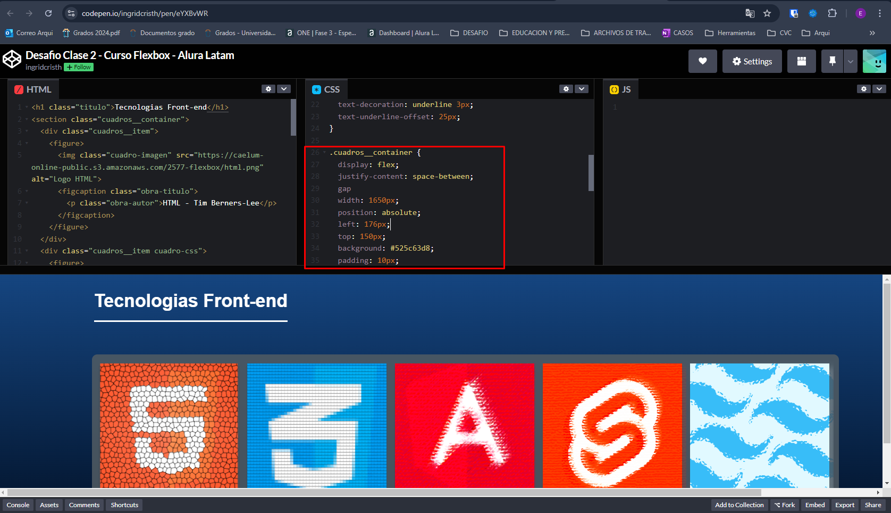Screen dimensions: 891x513
Task: Open DESAFIO bookmark folder
Action: pos(469,33)
